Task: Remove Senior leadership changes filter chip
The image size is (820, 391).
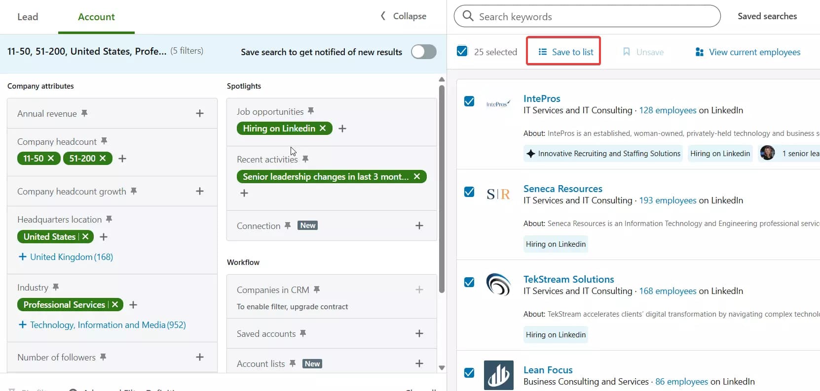Action: (417, 176)
